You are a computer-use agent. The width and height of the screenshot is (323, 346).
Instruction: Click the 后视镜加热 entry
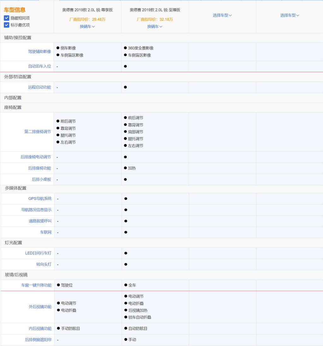pyautogui.click(x=138, y=310)
